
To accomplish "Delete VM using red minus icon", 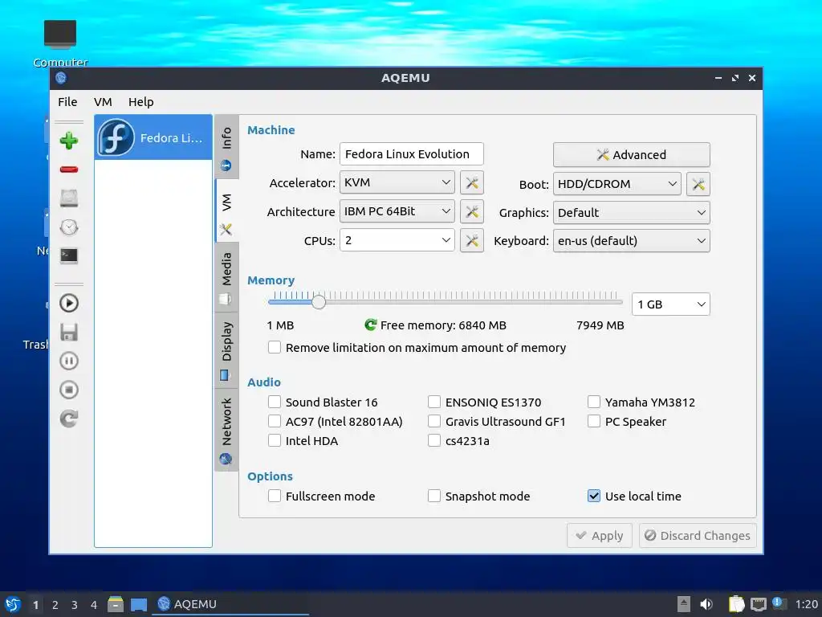I will coord(69,170).
